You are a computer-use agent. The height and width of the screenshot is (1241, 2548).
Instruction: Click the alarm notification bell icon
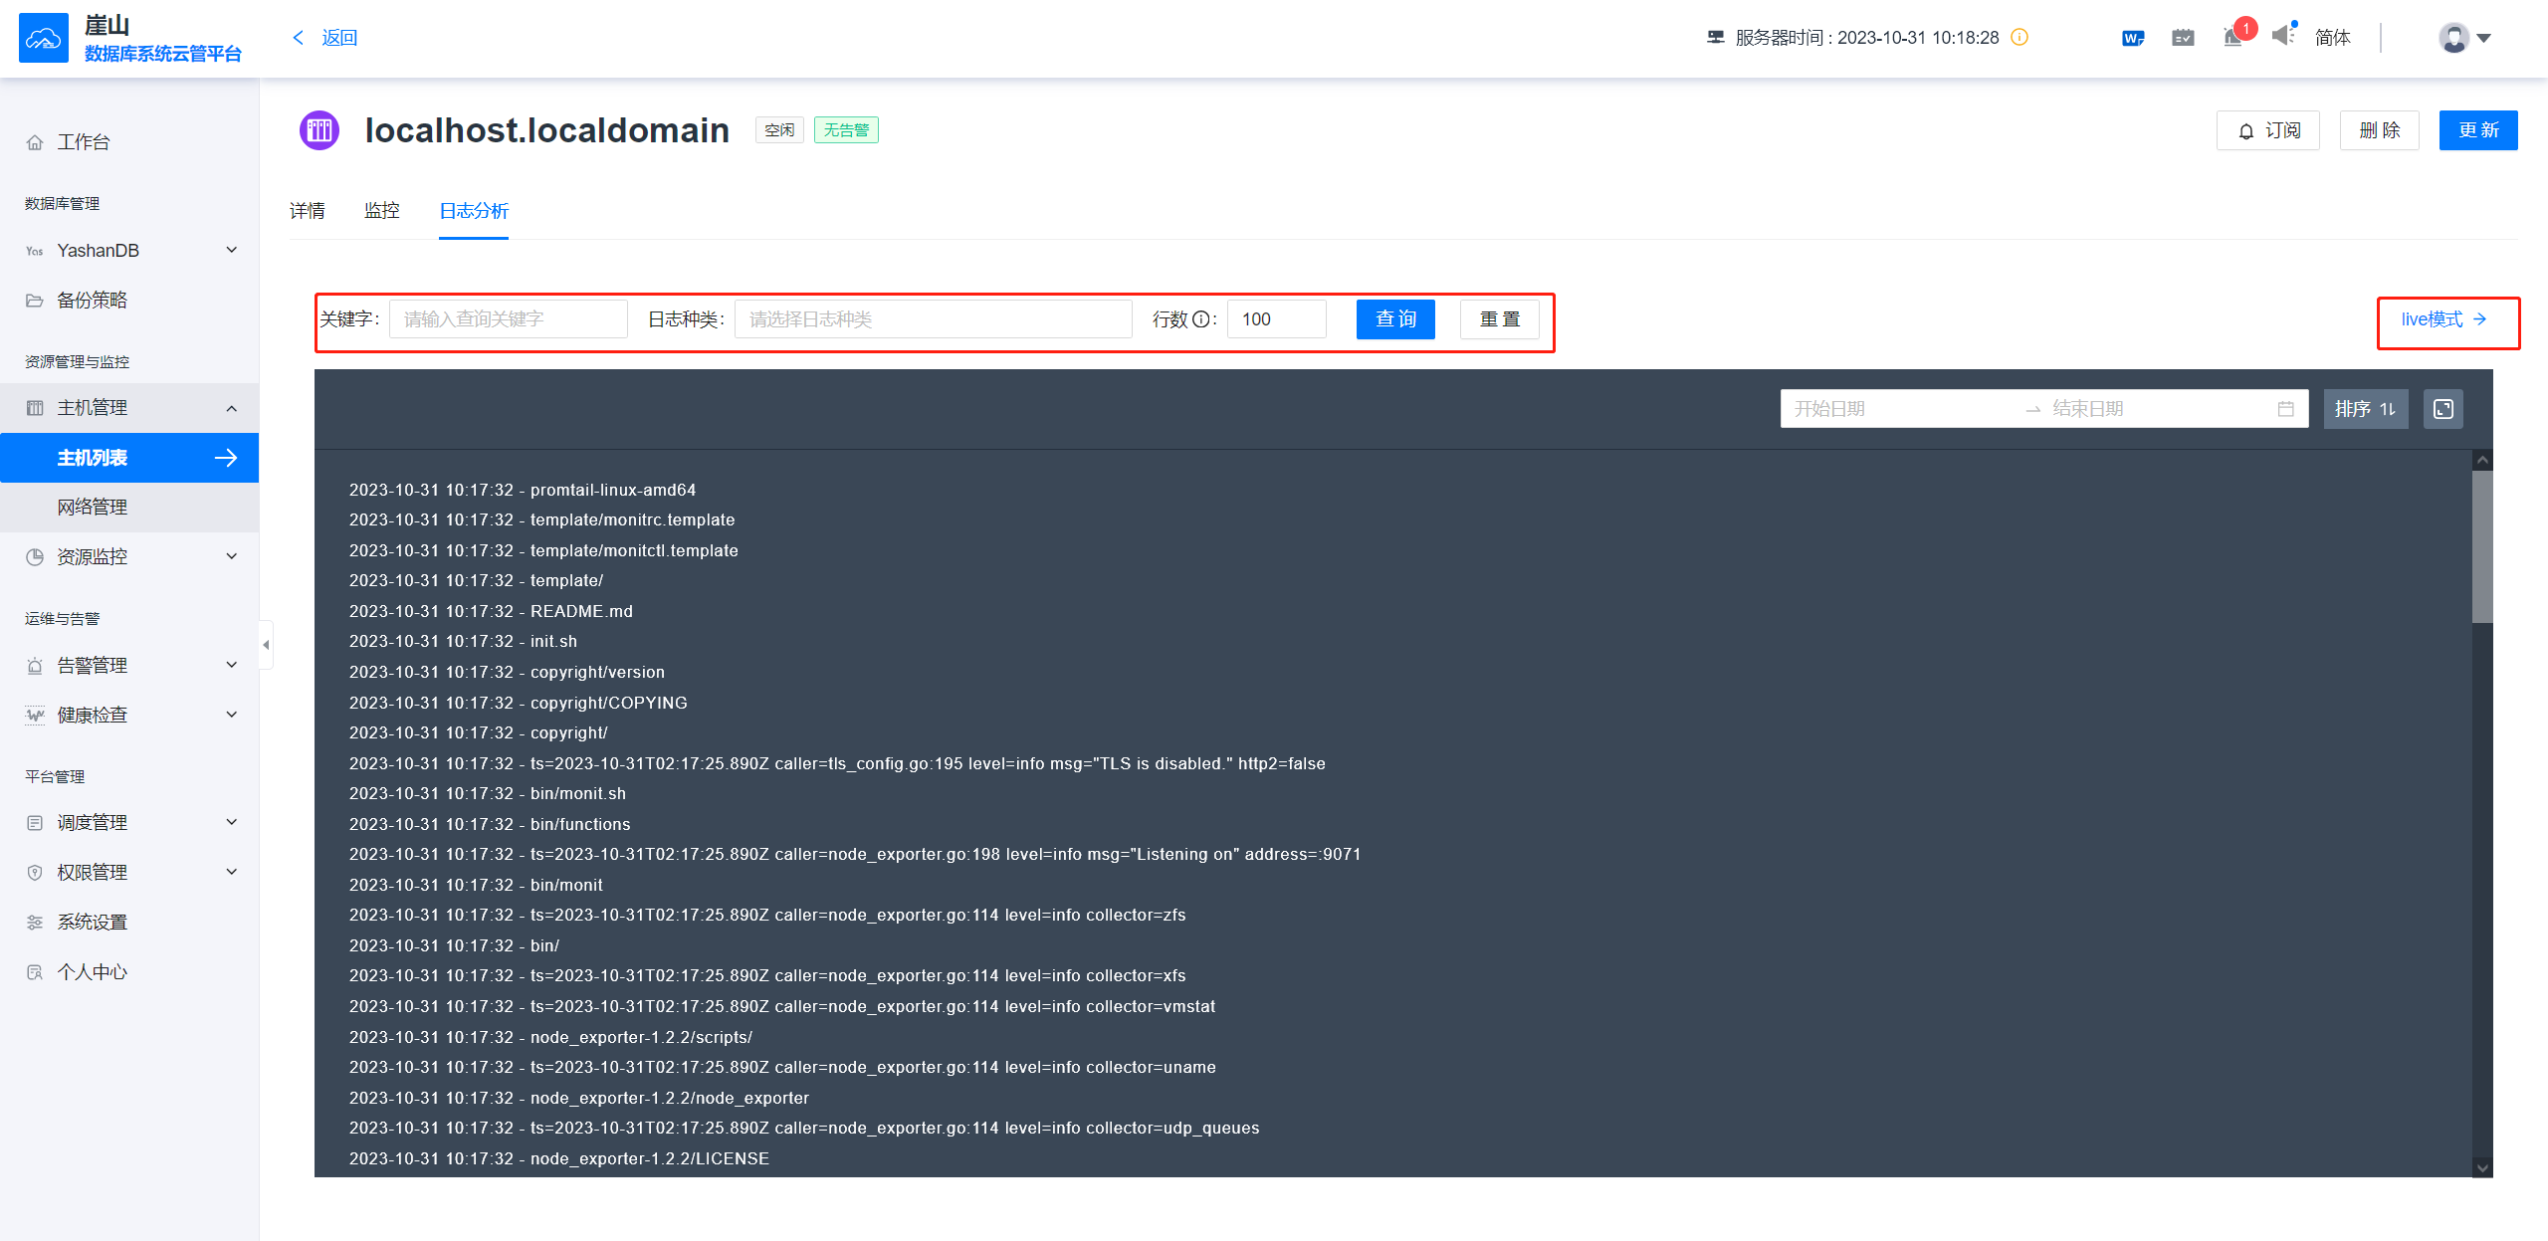[2233, 38]
